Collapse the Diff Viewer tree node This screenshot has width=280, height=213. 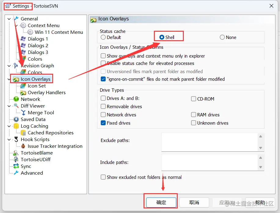[x=9, y=106]
